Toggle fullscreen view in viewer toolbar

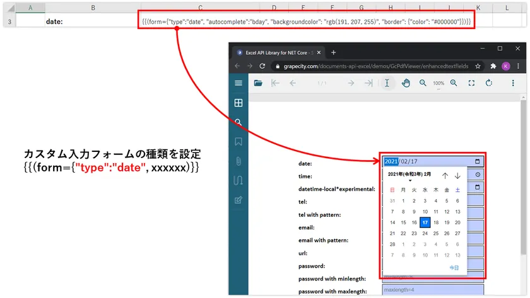pyautogui.click(x=471, y=83)
